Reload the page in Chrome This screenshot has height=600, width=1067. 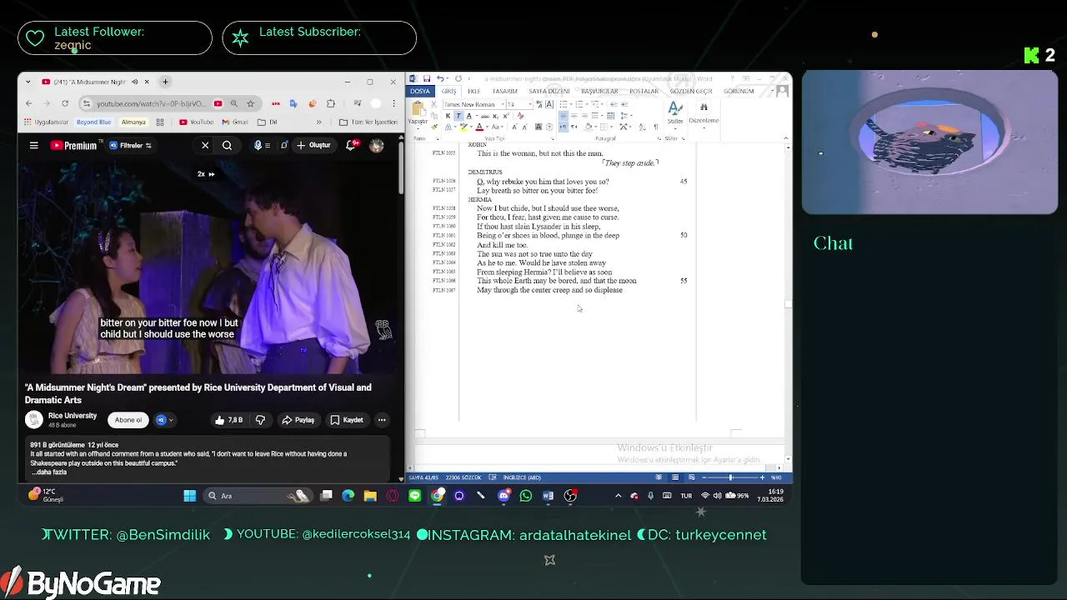(x=65, y=103)
